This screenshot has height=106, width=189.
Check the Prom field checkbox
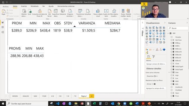[172, 96]
